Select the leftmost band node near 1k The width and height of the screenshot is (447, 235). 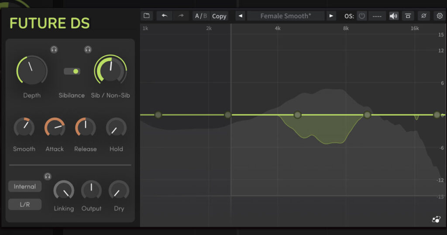point(158,115)
